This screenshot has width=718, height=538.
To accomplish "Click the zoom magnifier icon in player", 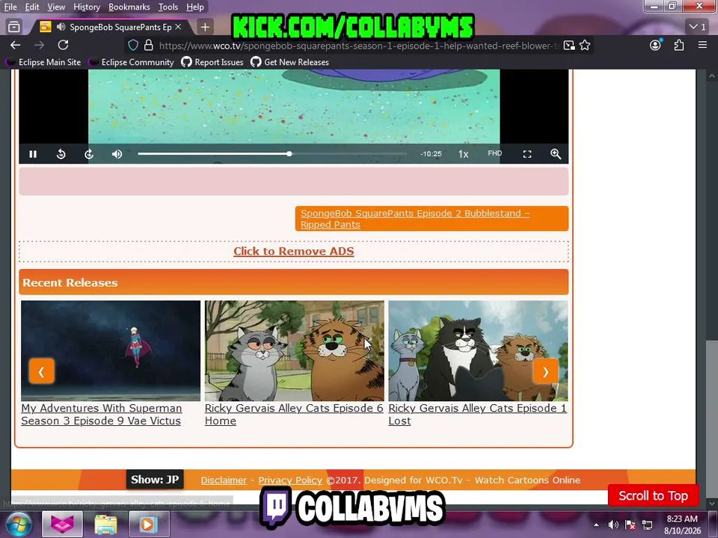I will [x=556, y=154].
